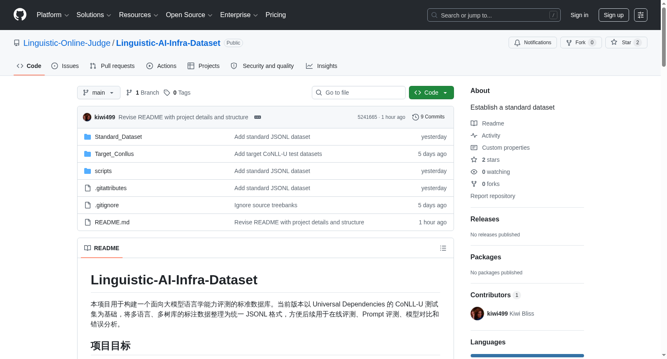Open the .gitignore file
The width and height of the screenshot is (667, 359).
coord(107,205)
